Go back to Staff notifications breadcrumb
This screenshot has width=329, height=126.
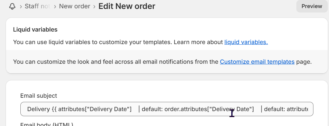coord(37,6)
